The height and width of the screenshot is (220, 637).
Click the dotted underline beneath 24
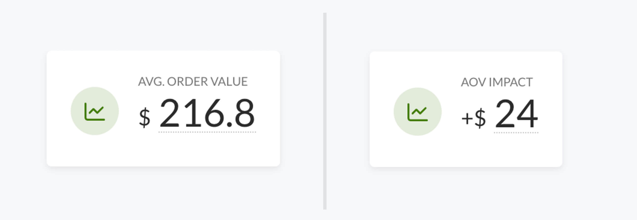click(516, 133)
